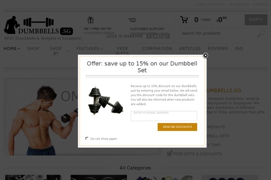The image size is (271, 180).
Task: Click the shopping cart icon
Action: point(184,20)
